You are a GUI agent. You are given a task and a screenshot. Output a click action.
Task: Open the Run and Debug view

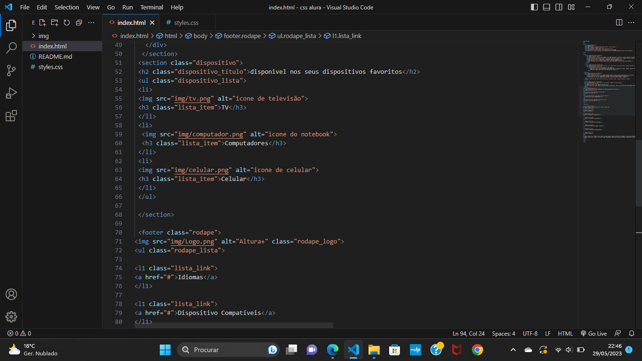[x=11, y=93]
